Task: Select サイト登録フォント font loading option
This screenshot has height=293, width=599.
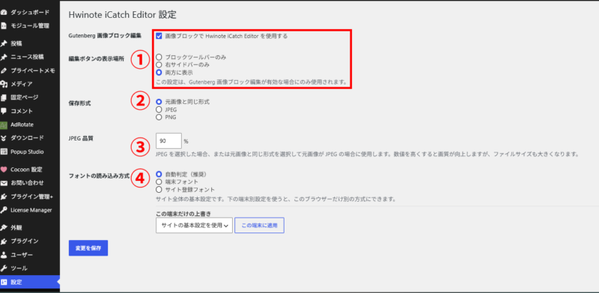Action: click(x=159, y=190)
